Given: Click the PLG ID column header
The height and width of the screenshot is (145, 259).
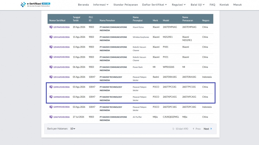Looking at the screenshot, I should pos(91,19).
